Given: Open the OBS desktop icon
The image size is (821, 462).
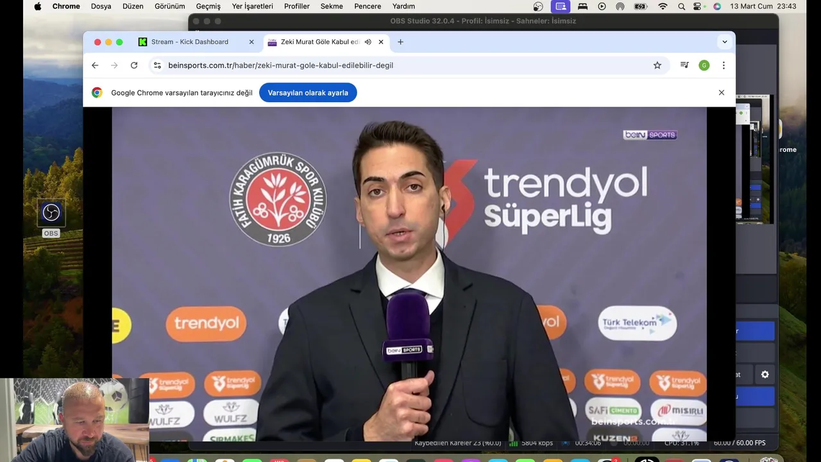Looking at the screenshot, I should click(51, 218).
